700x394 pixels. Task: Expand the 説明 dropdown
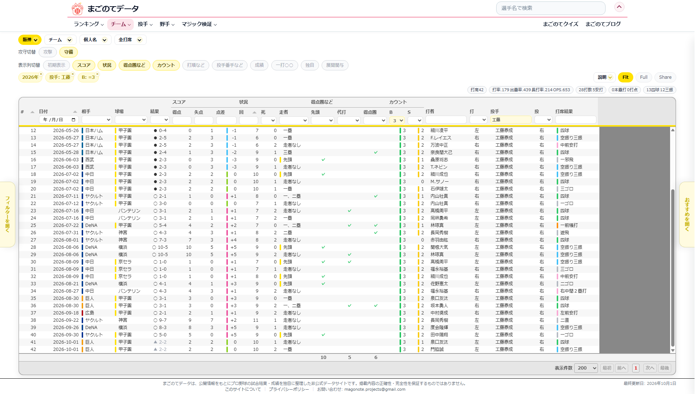point(604,77)
